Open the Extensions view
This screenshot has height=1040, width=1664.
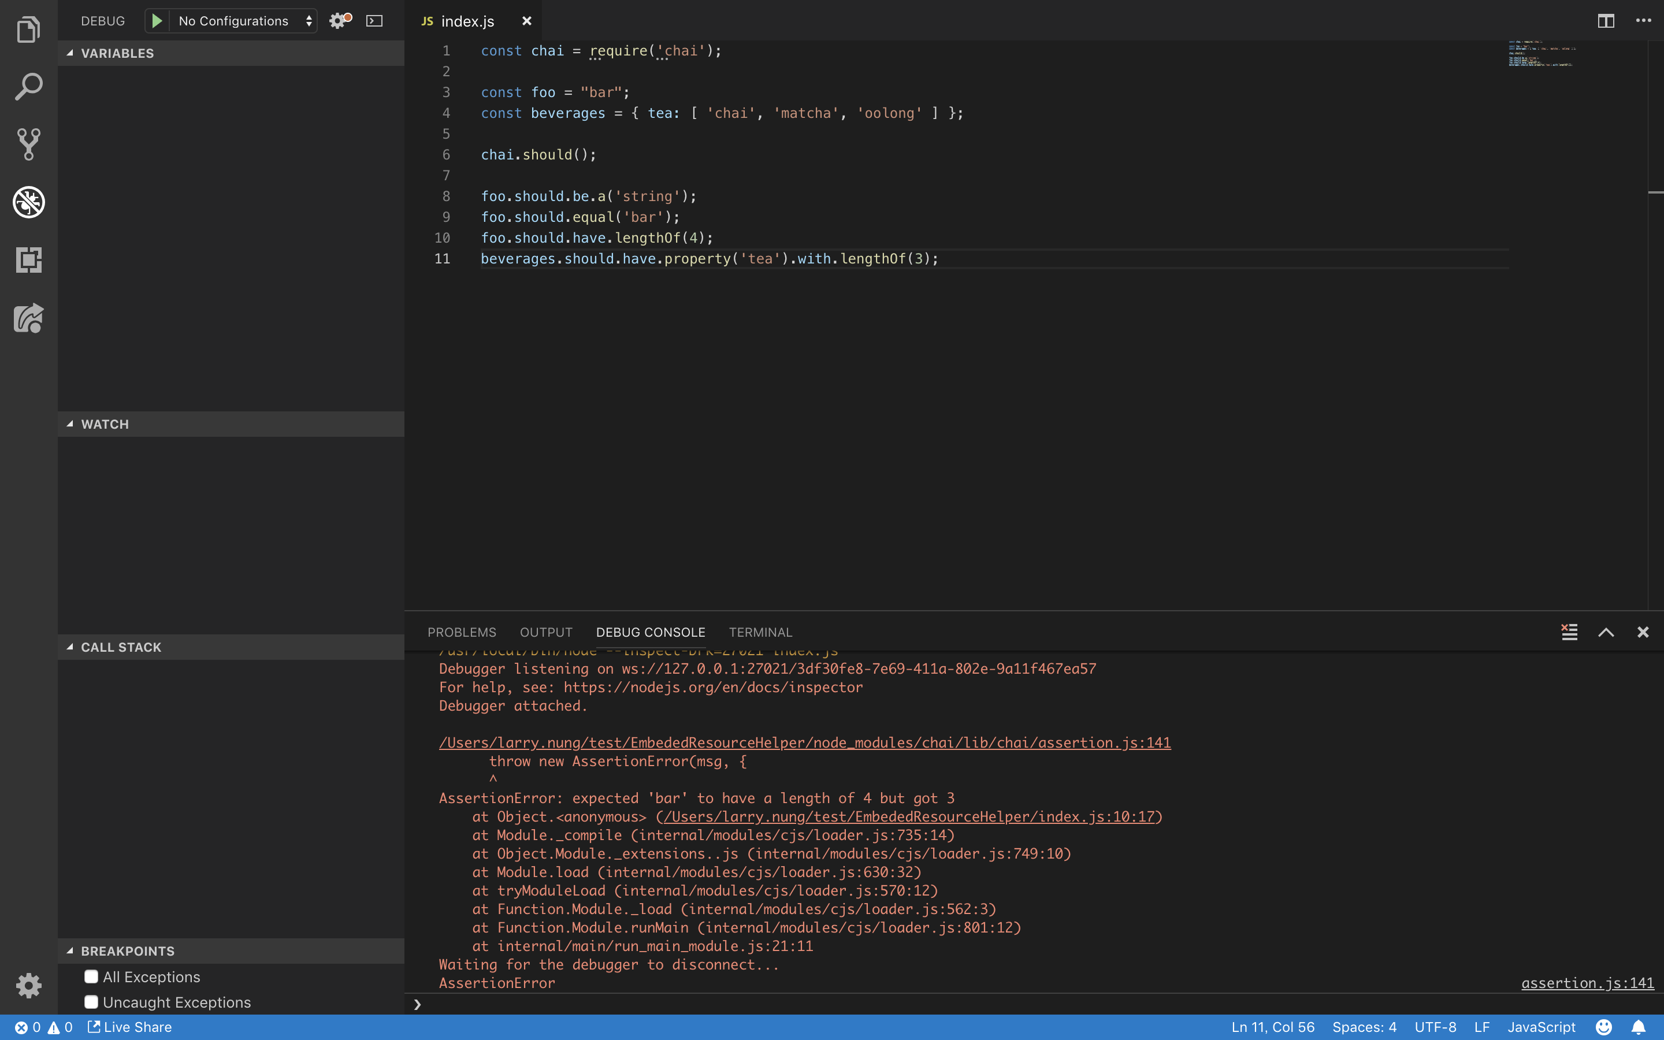point(28,260)
